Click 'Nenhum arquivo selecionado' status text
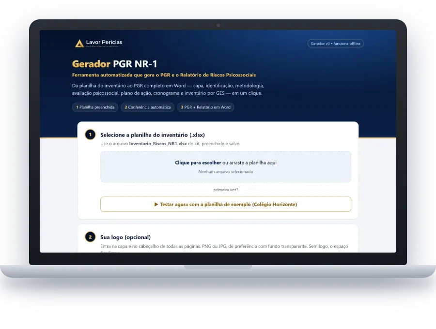436x329 pixels. click(225, 172)
